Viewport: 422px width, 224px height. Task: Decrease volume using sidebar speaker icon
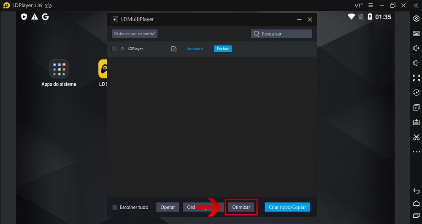pyautogui.click(x=416, y=63)
